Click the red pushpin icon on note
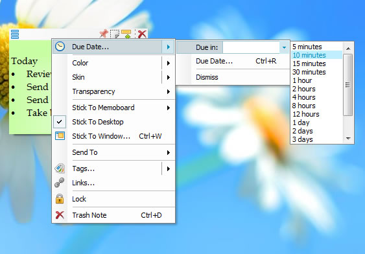Viewport: 365px width, 254px height. click(104, 34)
